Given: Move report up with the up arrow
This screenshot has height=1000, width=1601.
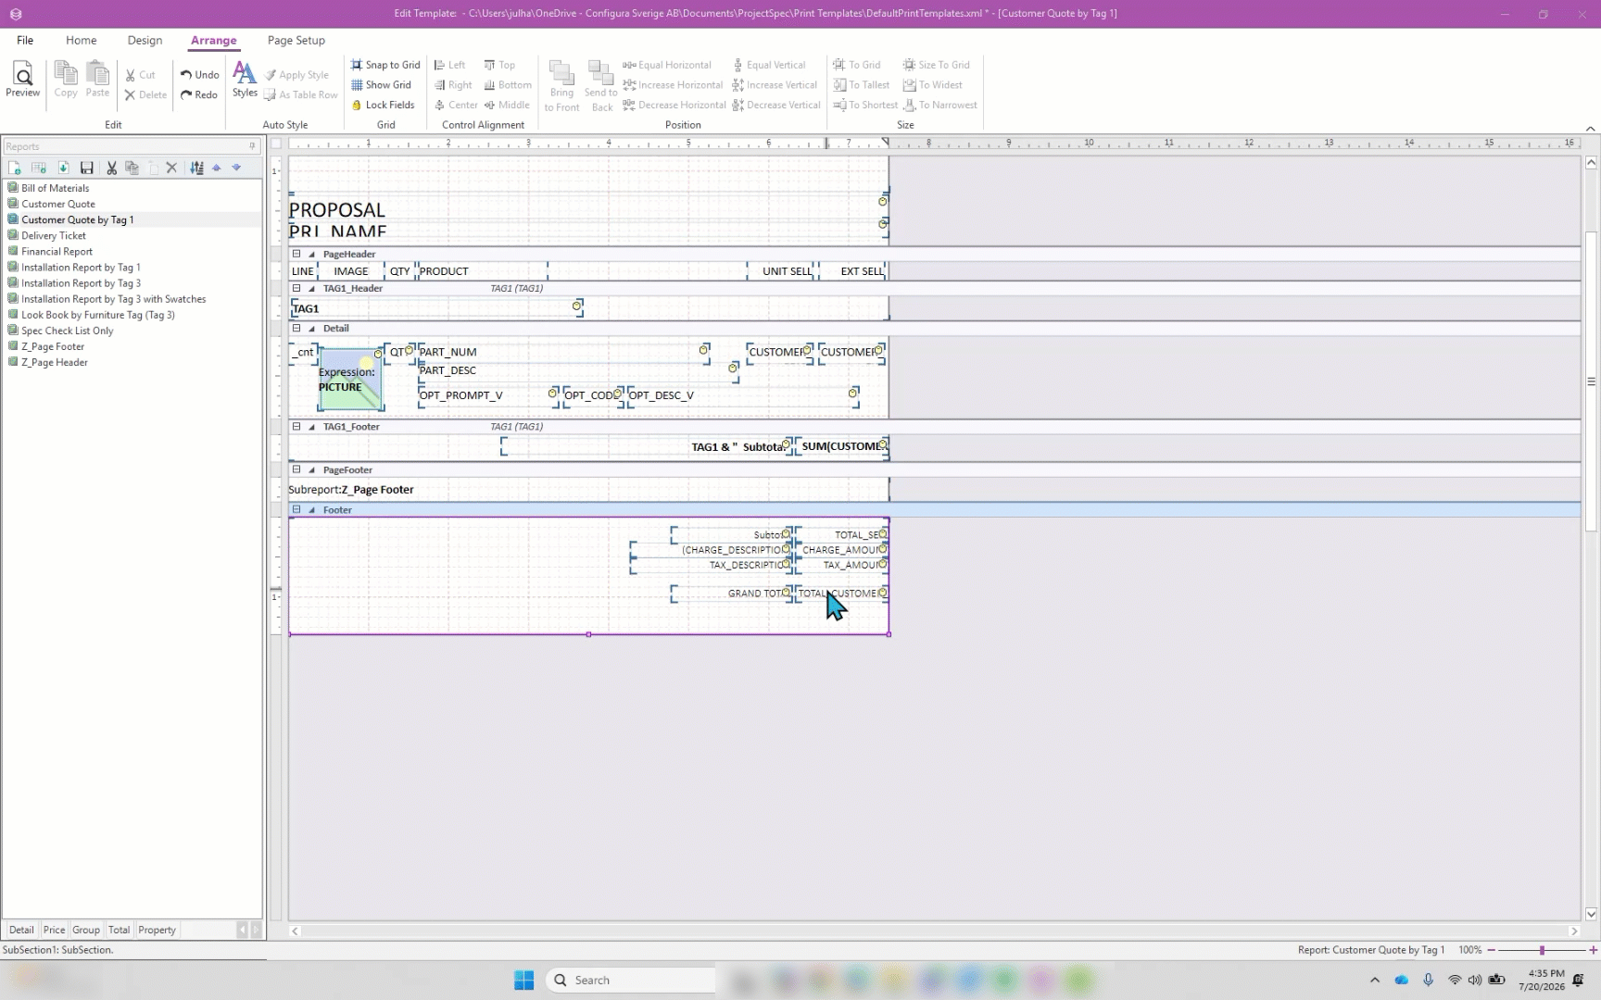Looking at the screenshot, I should click(217, 168).
